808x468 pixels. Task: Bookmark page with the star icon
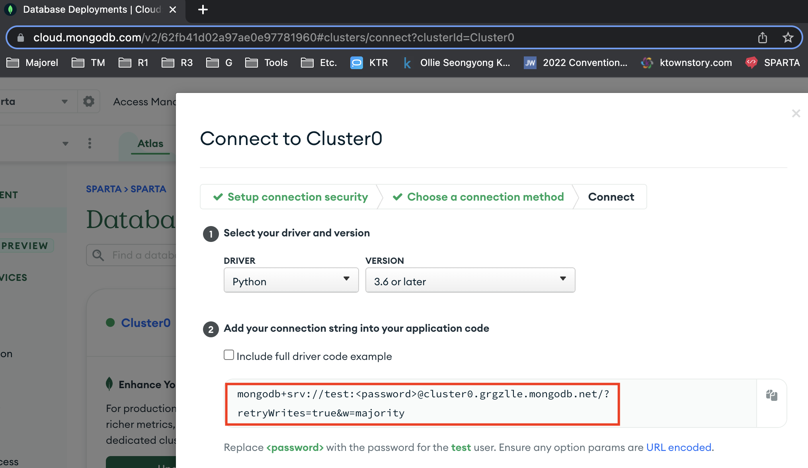pyautogui.click(x=788, y=37)
